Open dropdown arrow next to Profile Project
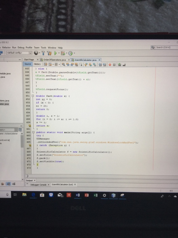Screen dimensions: 178x238 74,53
